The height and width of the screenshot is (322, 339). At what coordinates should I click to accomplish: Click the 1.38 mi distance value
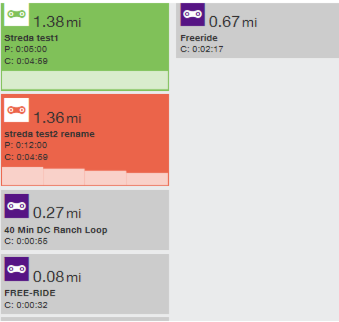point(57,22)
